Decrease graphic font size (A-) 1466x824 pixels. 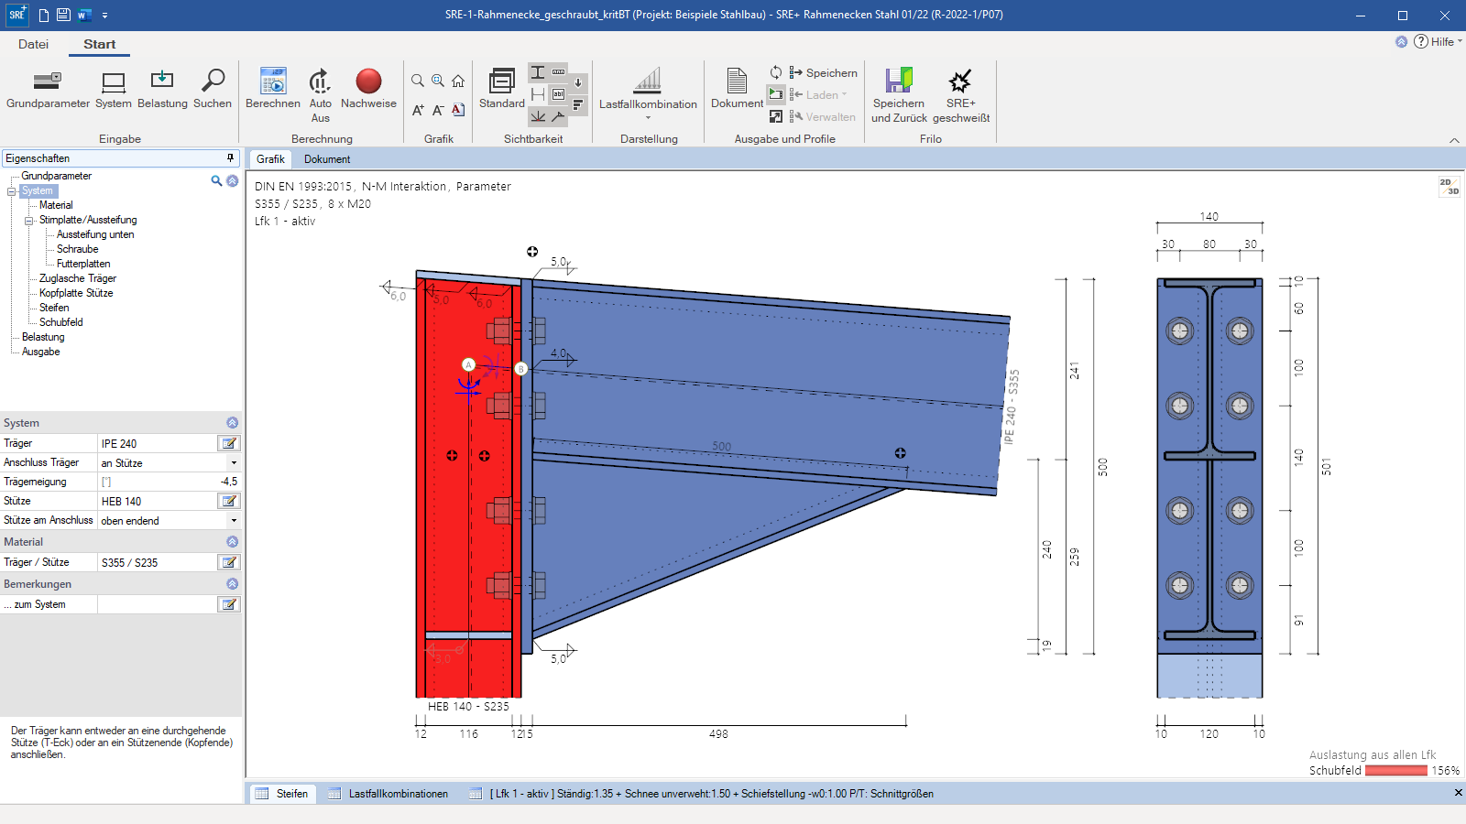[438, 110]
